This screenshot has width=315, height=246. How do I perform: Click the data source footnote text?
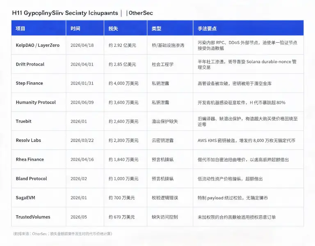(x=62, y=234)
